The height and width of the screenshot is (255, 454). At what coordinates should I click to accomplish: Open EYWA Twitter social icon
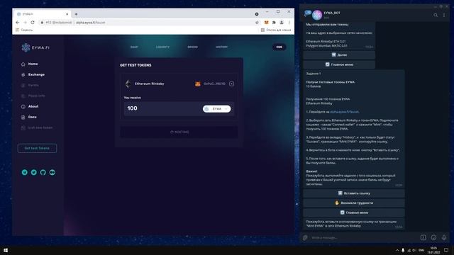click(34, 172)
